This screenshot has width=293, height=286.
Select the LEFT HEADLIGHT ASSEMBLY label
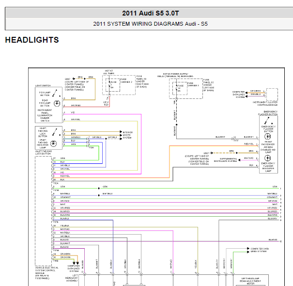[x=71, y=278]
